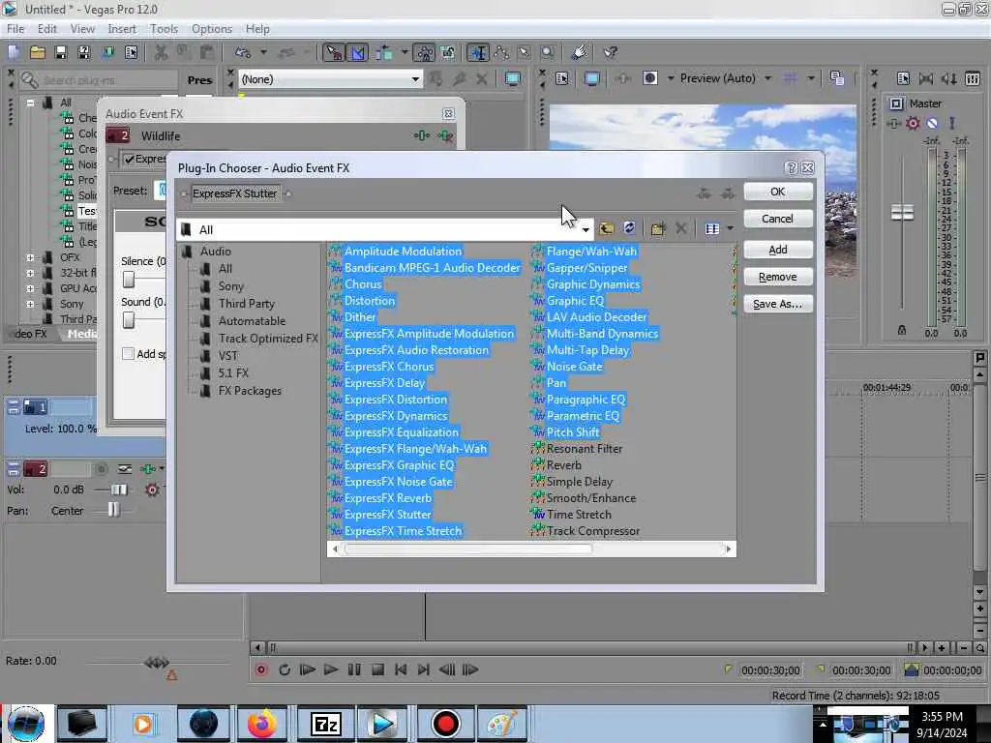Open the File menu

coord(15,29)
